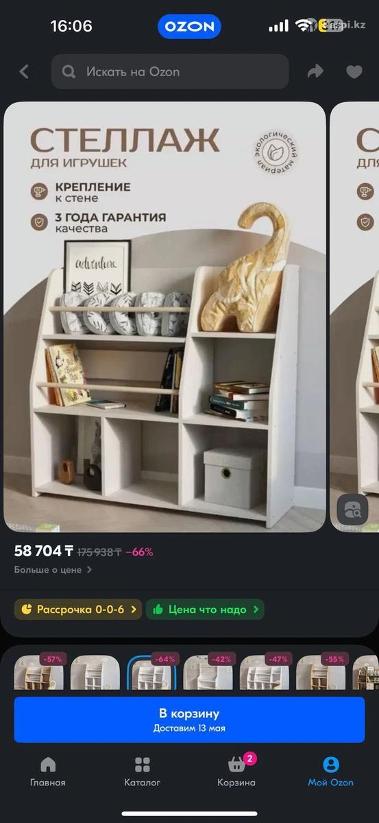Screen dimensions: 379x823
Task: Open Цена что надо badge
Action: point(205,609)
